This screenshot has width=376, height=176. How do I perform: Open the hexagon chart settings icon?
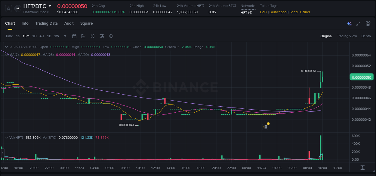point(111,36)
